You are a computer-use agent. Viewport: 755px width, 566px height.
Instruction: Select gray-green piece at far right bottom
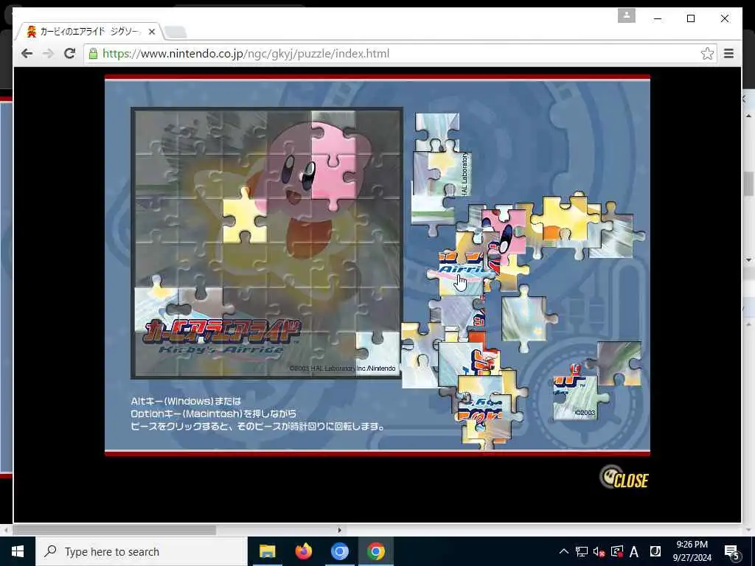tap(619, 363)
